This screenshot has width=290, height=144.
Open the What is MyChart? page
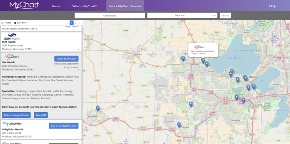tap(84, 6)
